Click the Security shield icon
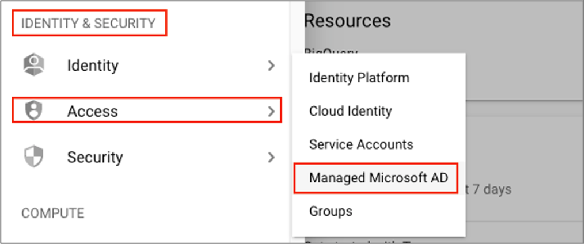This screenshot has width=585, height=244. (x=33, y=157)
